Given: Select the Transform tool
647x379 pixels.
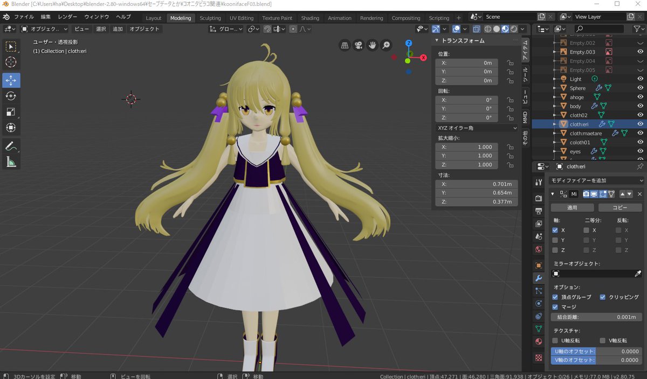Looking at the screenshot, I should 11,128.
